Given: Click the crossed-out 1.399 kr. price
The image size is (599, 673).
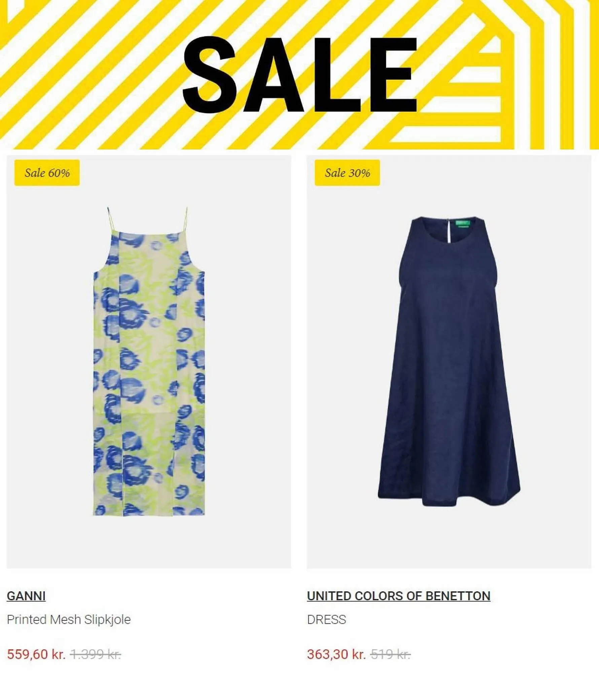Looking at the screenshot, I should [x=96, y=654].
